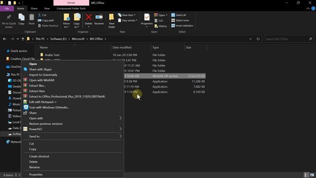This screenshot has width=316, height=178.
Task: Create a New folder from ribbon
Action: tap(112, 21)
